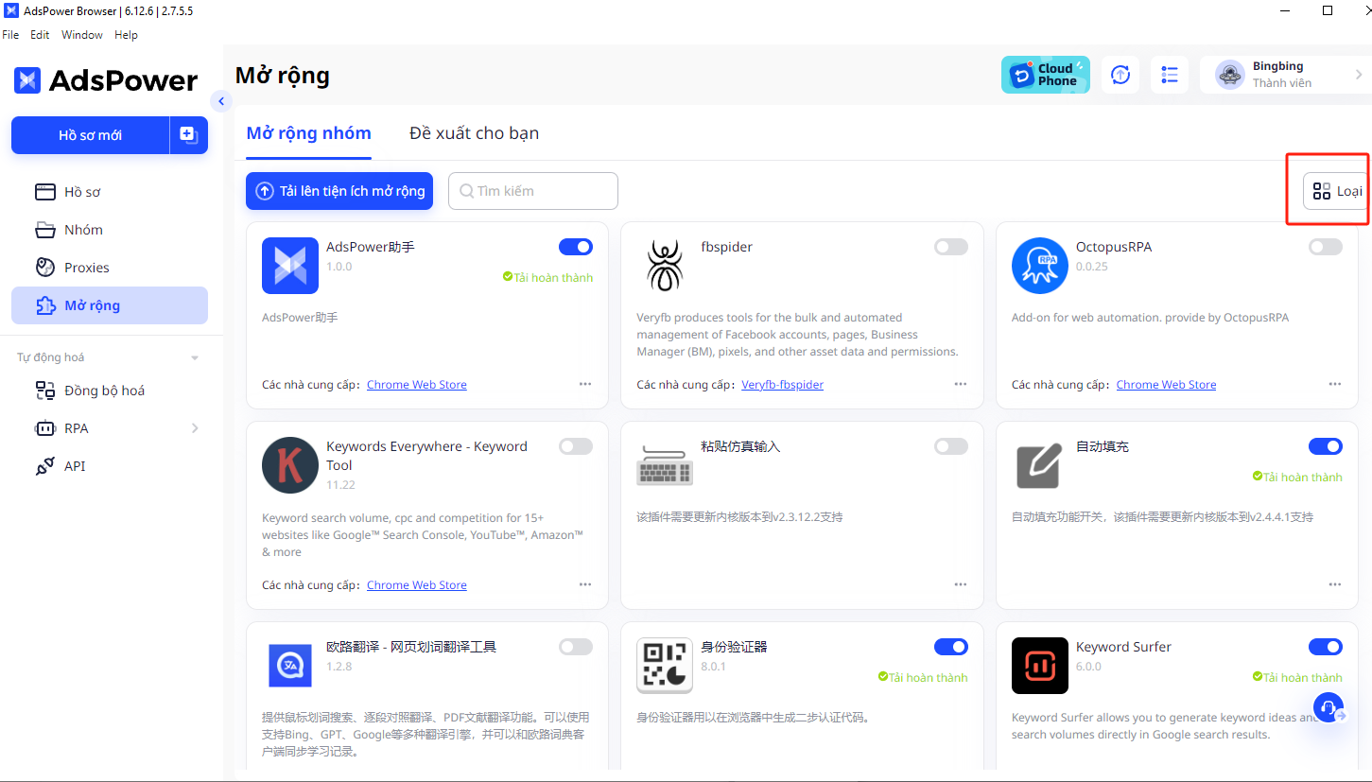Click the Bingbing user avatar
This screenshot has width=1372, height=782.
click(x=1229, y=75)
